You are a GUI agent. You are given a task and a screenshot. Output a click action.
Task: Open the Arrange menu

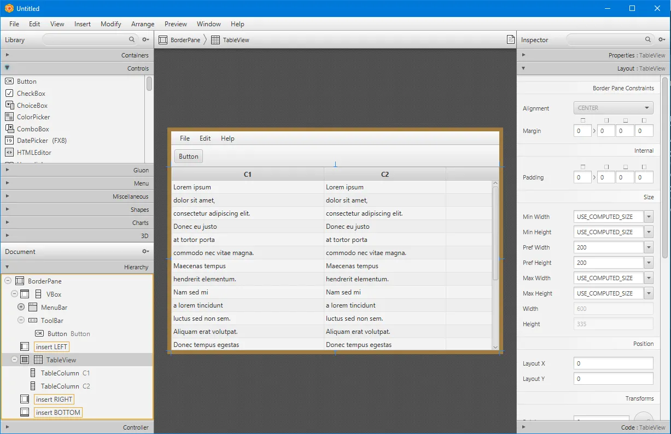click(x=143, y=24)
